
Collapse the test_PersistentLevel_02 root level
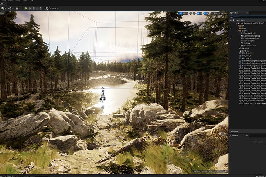click(x=237, y=23)
